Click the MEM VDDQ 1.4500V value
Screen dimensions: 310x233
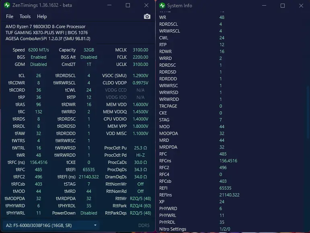tap(140, 112)
